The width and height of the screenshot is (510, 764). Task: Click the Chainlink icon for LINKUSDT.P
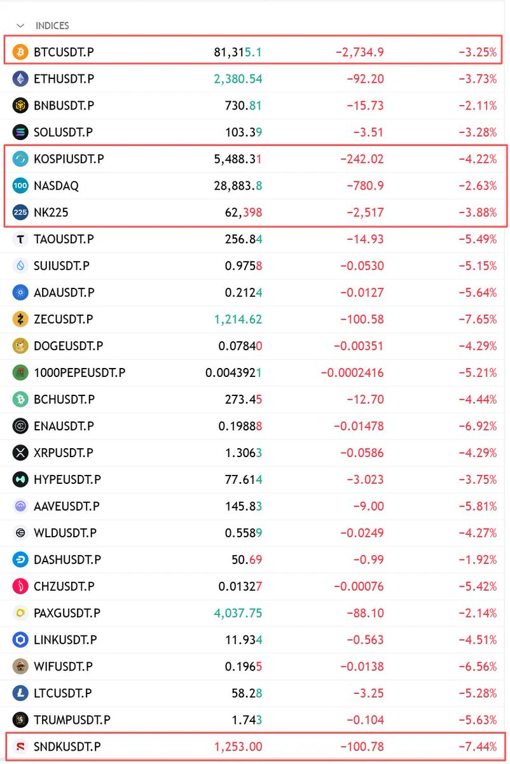tap(20, 639)
